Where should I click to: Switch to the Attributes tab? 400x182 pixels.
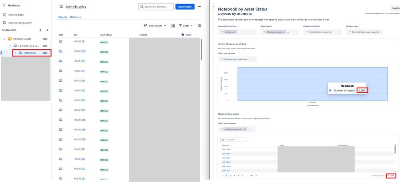click(75, 17)
